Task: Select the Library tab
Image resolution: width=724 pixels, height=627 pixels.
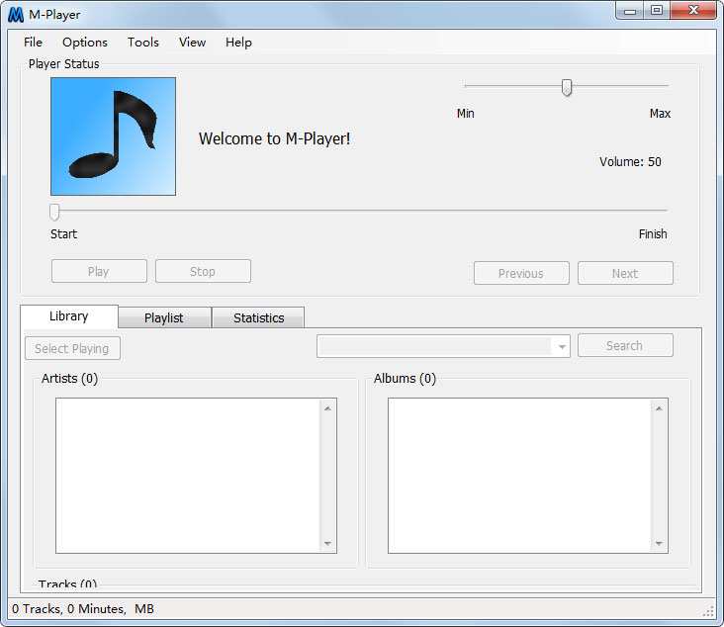Action: point(69,316)
